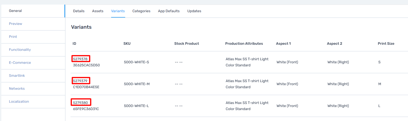Select the Variants tab
This screenshot has width=408, height=121.
click(x=118, y=11)
